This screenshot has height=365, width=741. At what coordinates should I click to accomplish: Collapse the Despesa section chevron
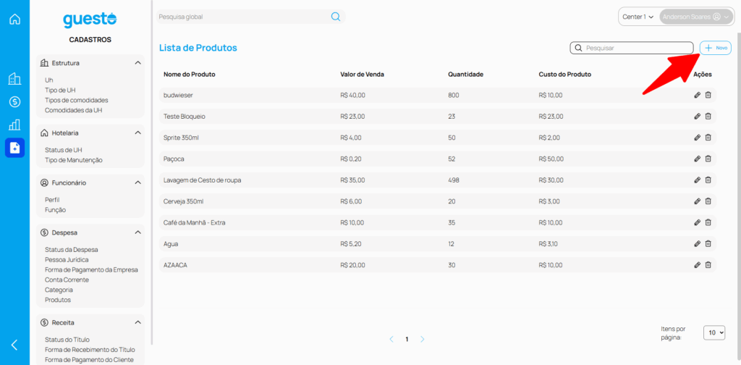pos(137,232)
